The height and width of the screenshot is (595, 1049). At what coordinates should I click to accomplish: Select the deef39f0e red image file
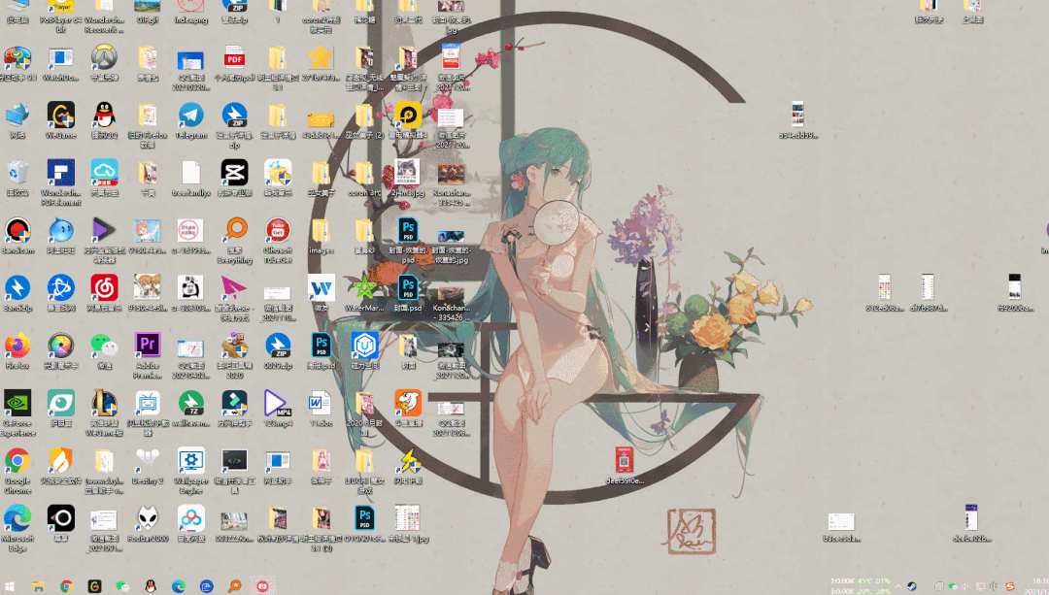point(625,465)
